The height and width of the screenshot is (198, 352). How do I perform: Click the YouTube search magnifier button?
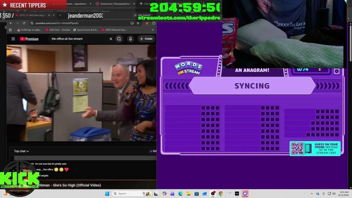click(119, 39)
